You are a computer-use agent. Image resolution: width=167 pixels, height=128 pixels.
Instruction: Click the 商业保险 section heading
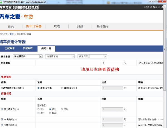click(x=6, y=93)
